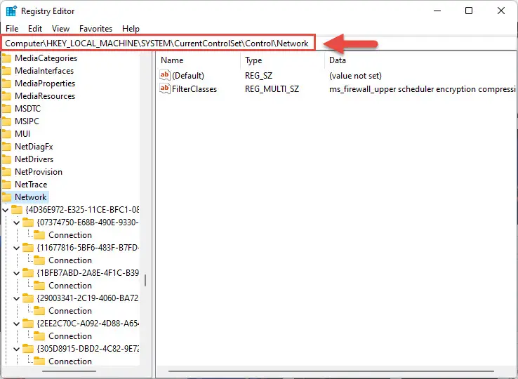The image size is (518, 379).
Task: Select the MSDTC folder icon
Action: pyautogui.click(x=6, y=109)
